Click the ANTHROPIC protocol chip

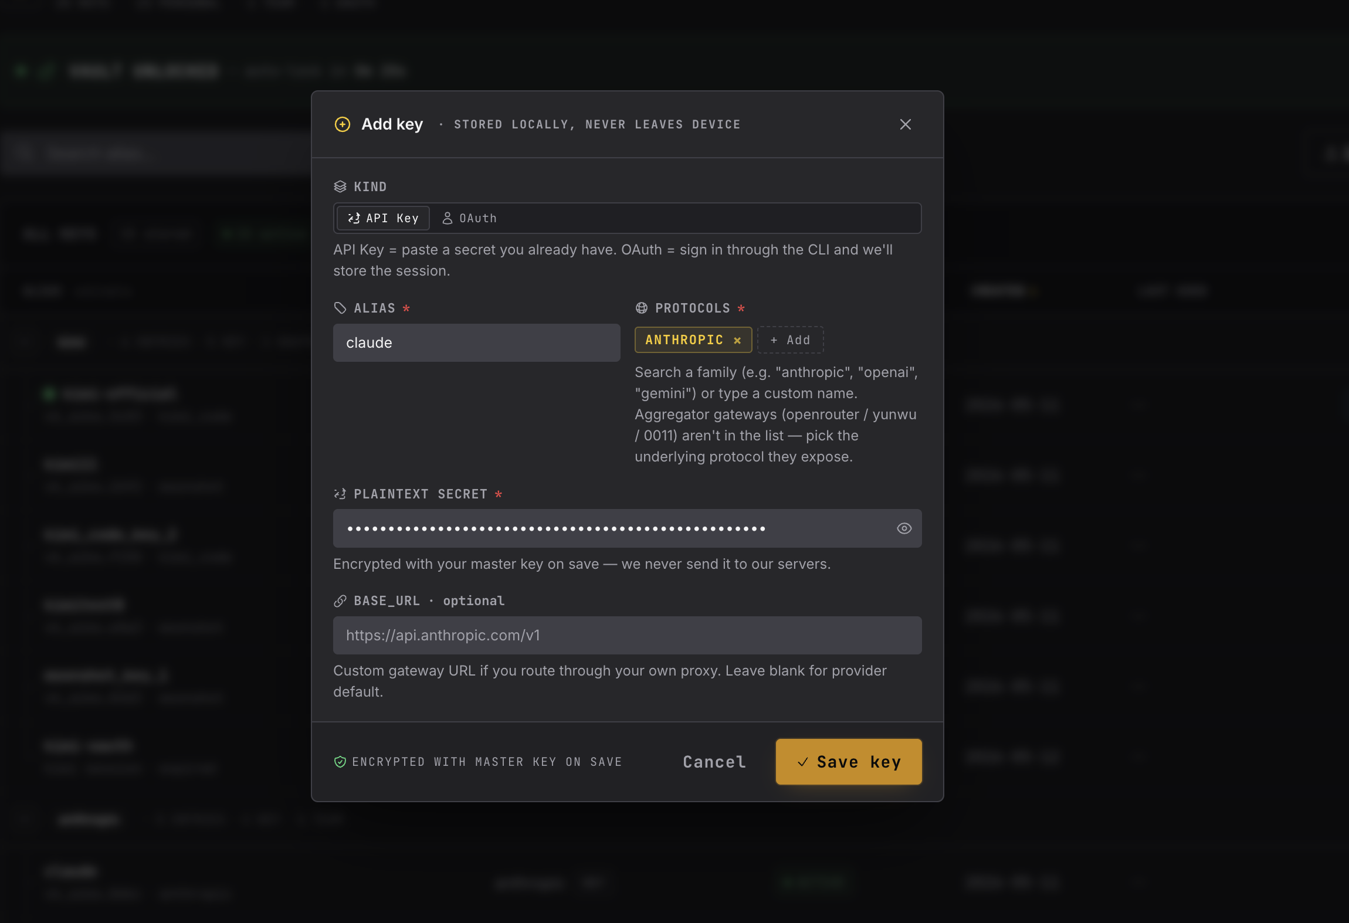point(693,340)
